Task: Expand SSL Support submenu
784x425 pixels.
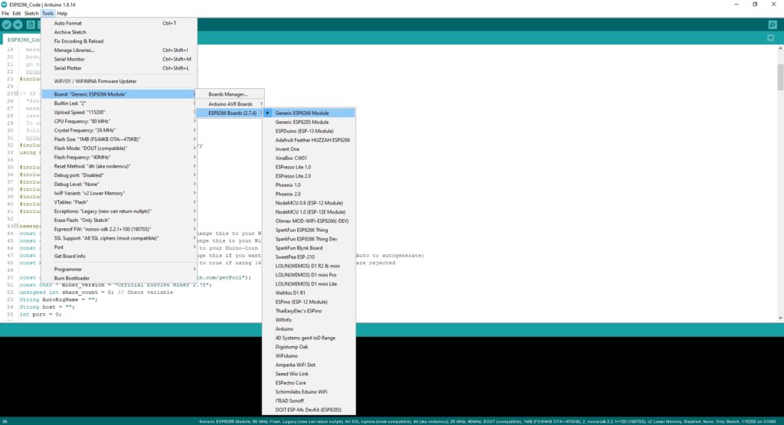Action: (x=119, y=238)
